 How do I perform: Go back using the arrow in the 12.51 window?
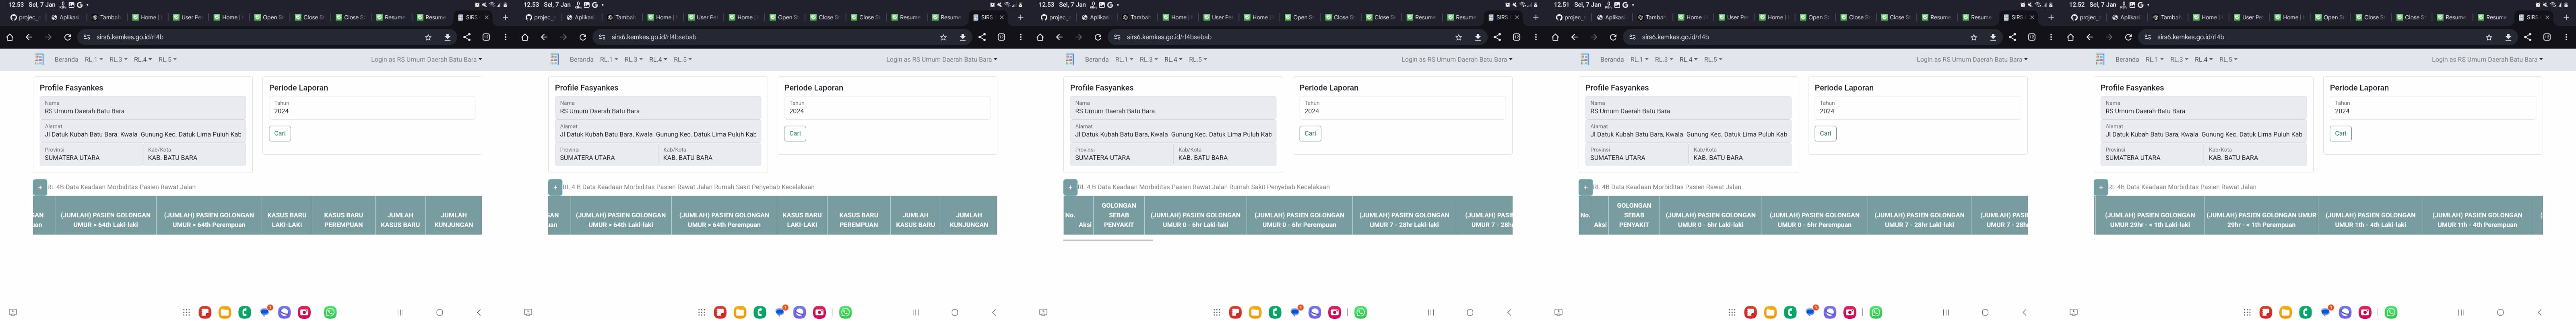click(1574, 37)
